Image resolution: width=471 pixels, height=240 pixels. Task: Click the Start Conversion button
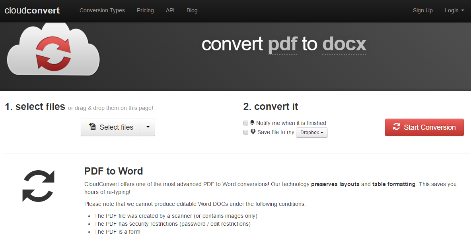(x=424, y=127)
